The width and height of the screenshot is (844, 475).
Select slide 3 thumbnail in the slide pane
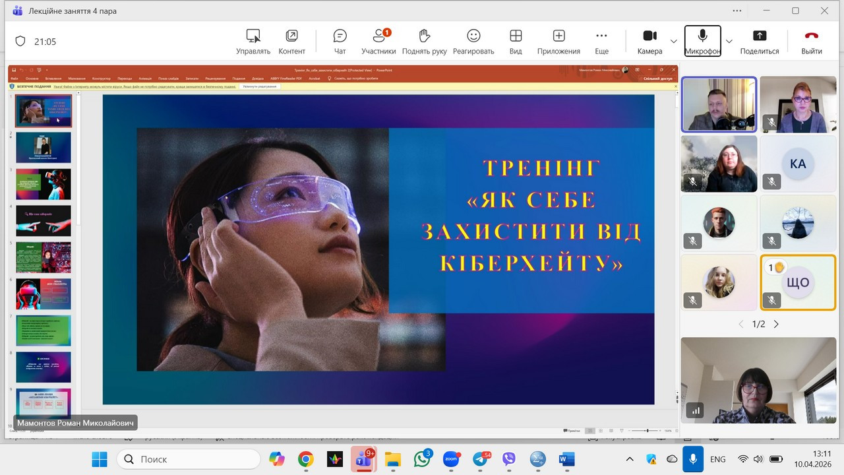(42, 184)
